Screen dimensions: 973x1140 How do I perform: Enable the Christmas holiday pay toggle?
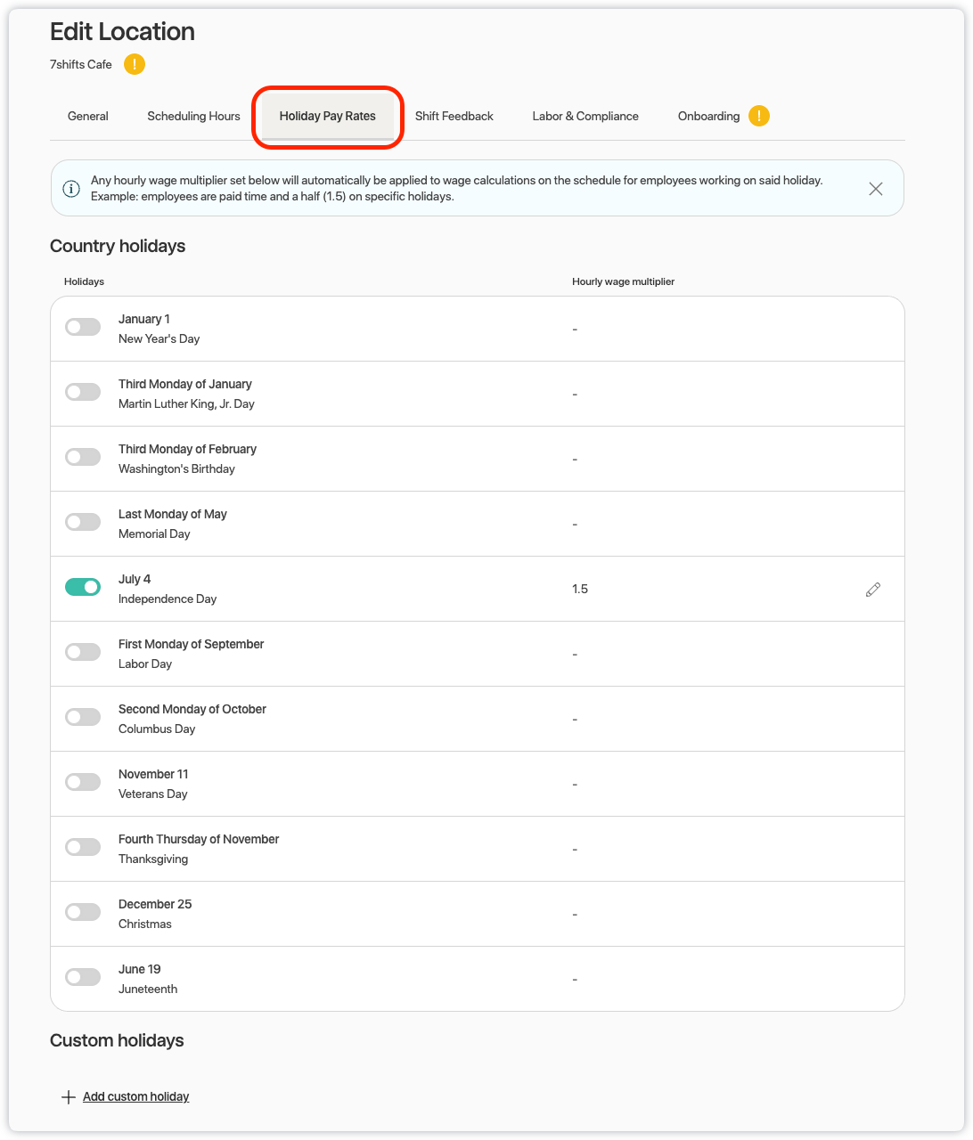coord(83,912)
